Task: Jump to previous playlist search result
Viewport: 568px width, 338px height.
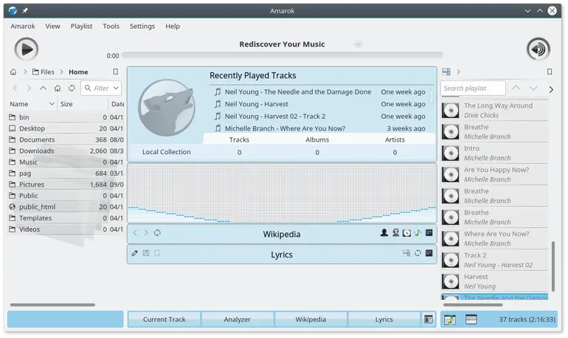Action: 516,88
